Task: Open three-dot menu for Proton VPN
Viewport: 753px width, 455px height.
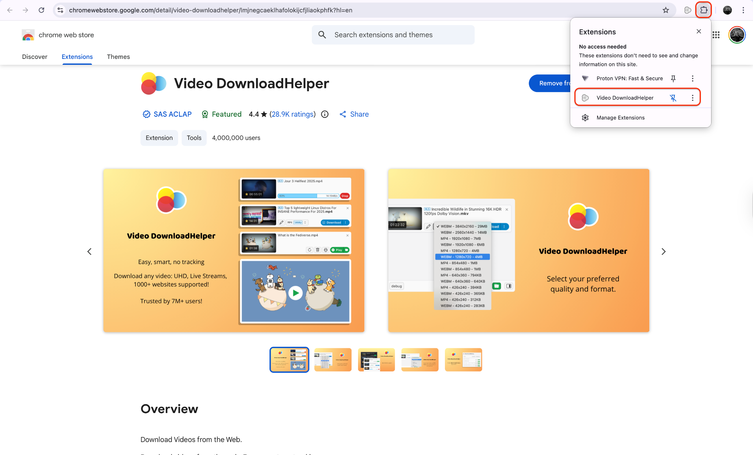Action: click(x=693, y=78)
